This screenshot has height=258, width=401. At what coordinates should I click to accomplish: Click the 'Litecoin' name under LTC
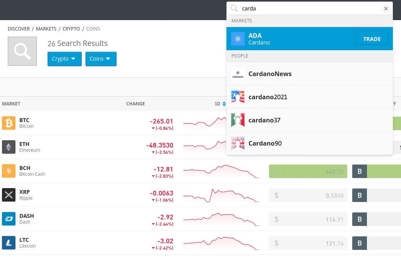click(x=27, y=246)
